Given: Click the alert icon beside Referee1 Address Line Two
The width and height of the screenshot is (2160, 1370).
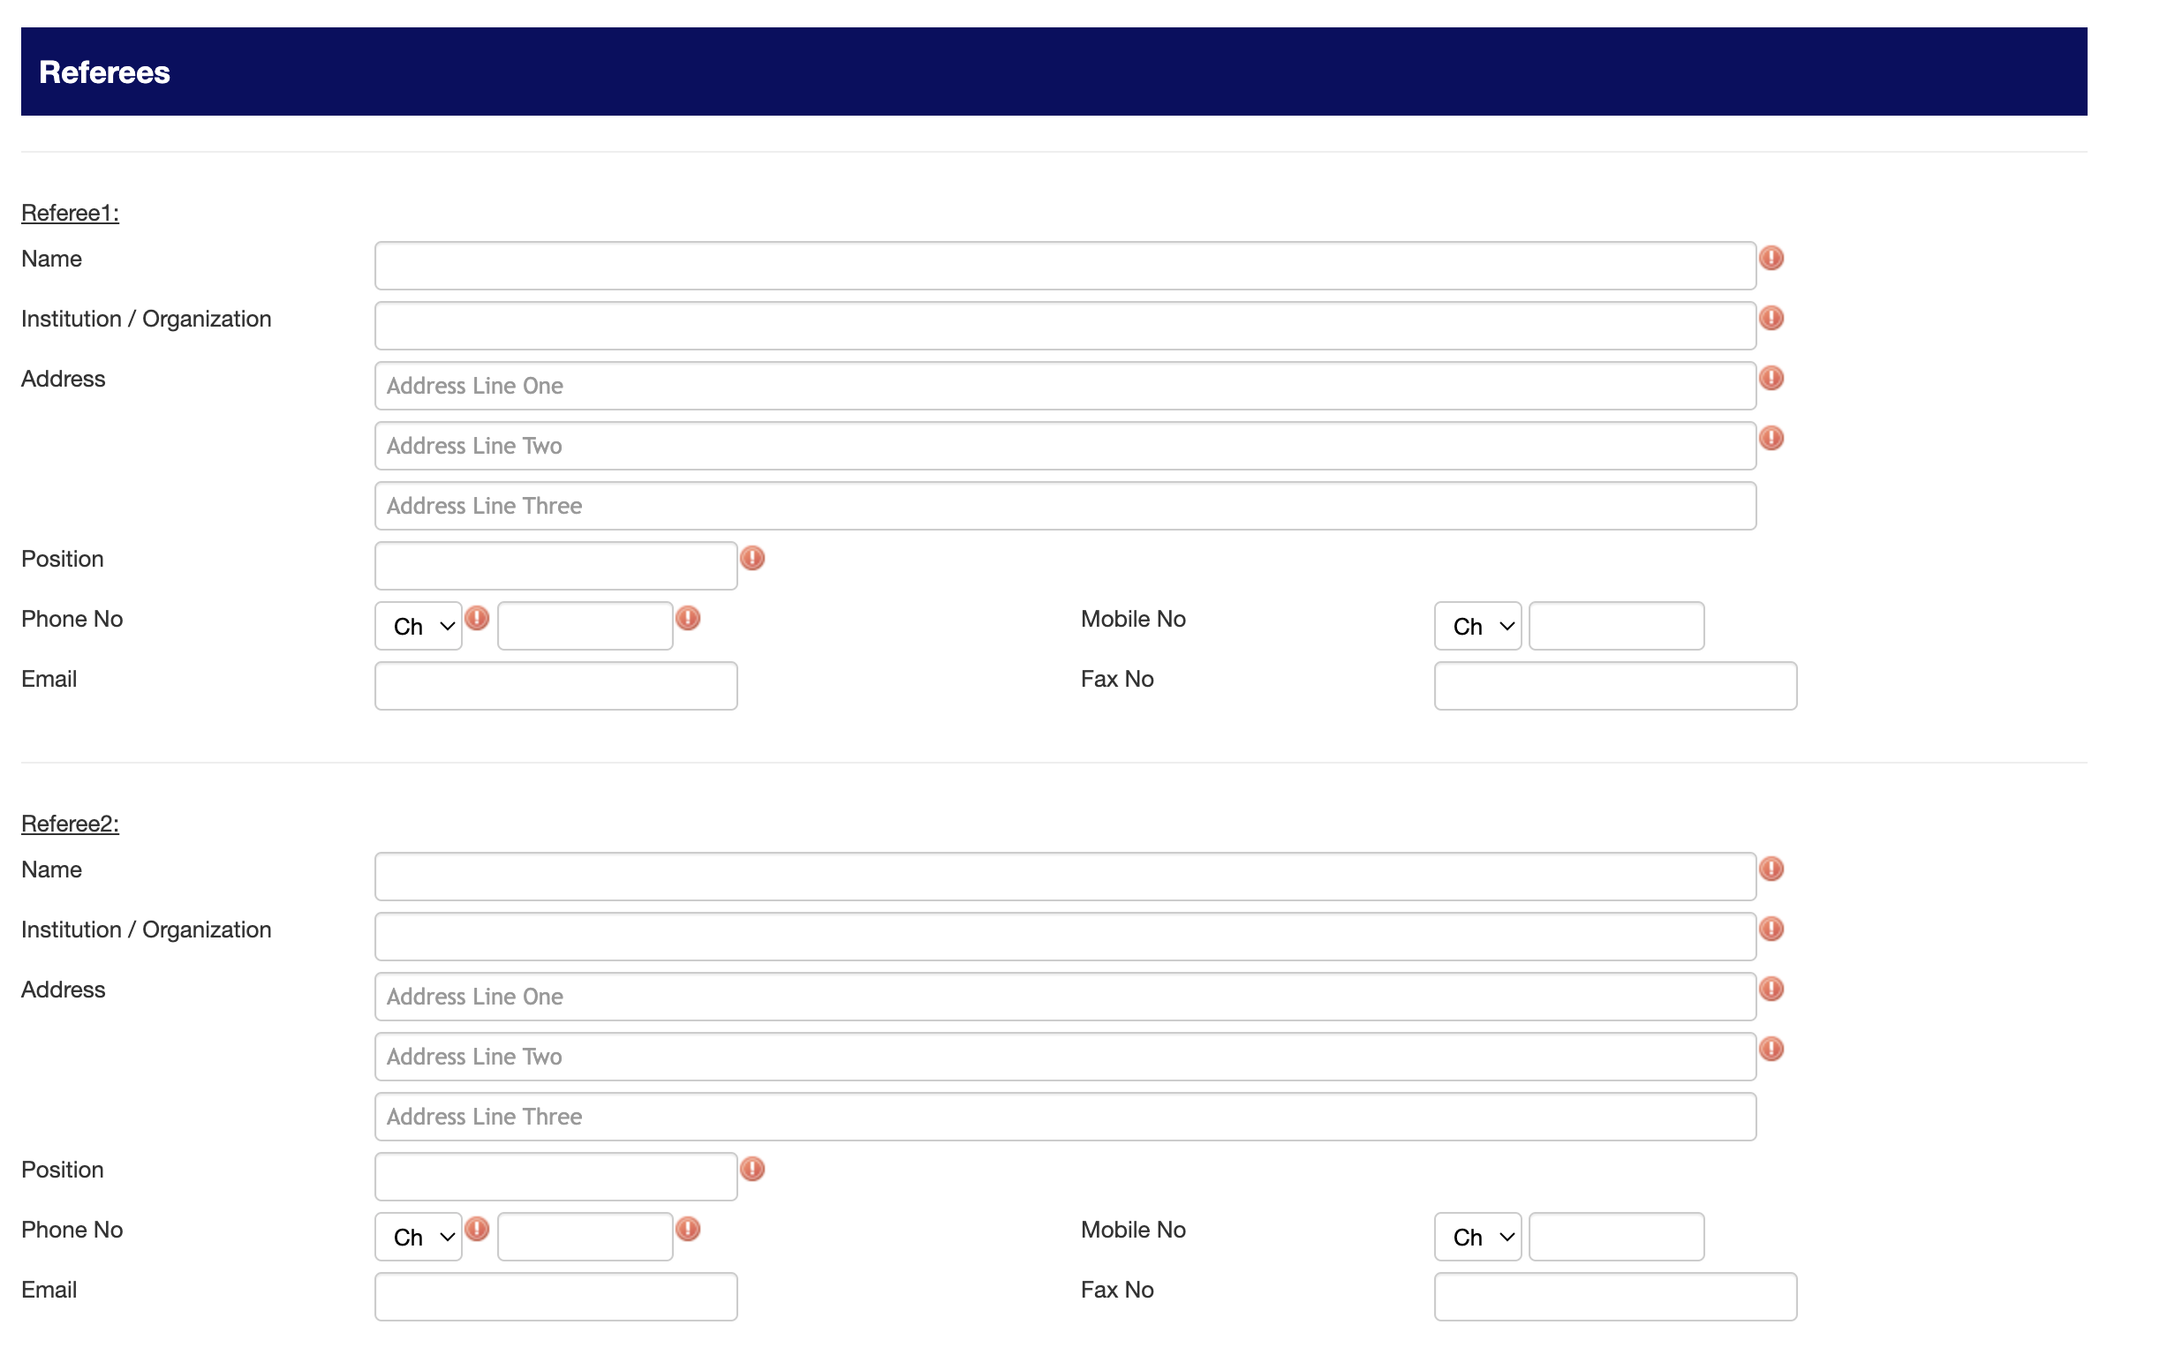Looking at the screenshot, I should pos(1771,439).
